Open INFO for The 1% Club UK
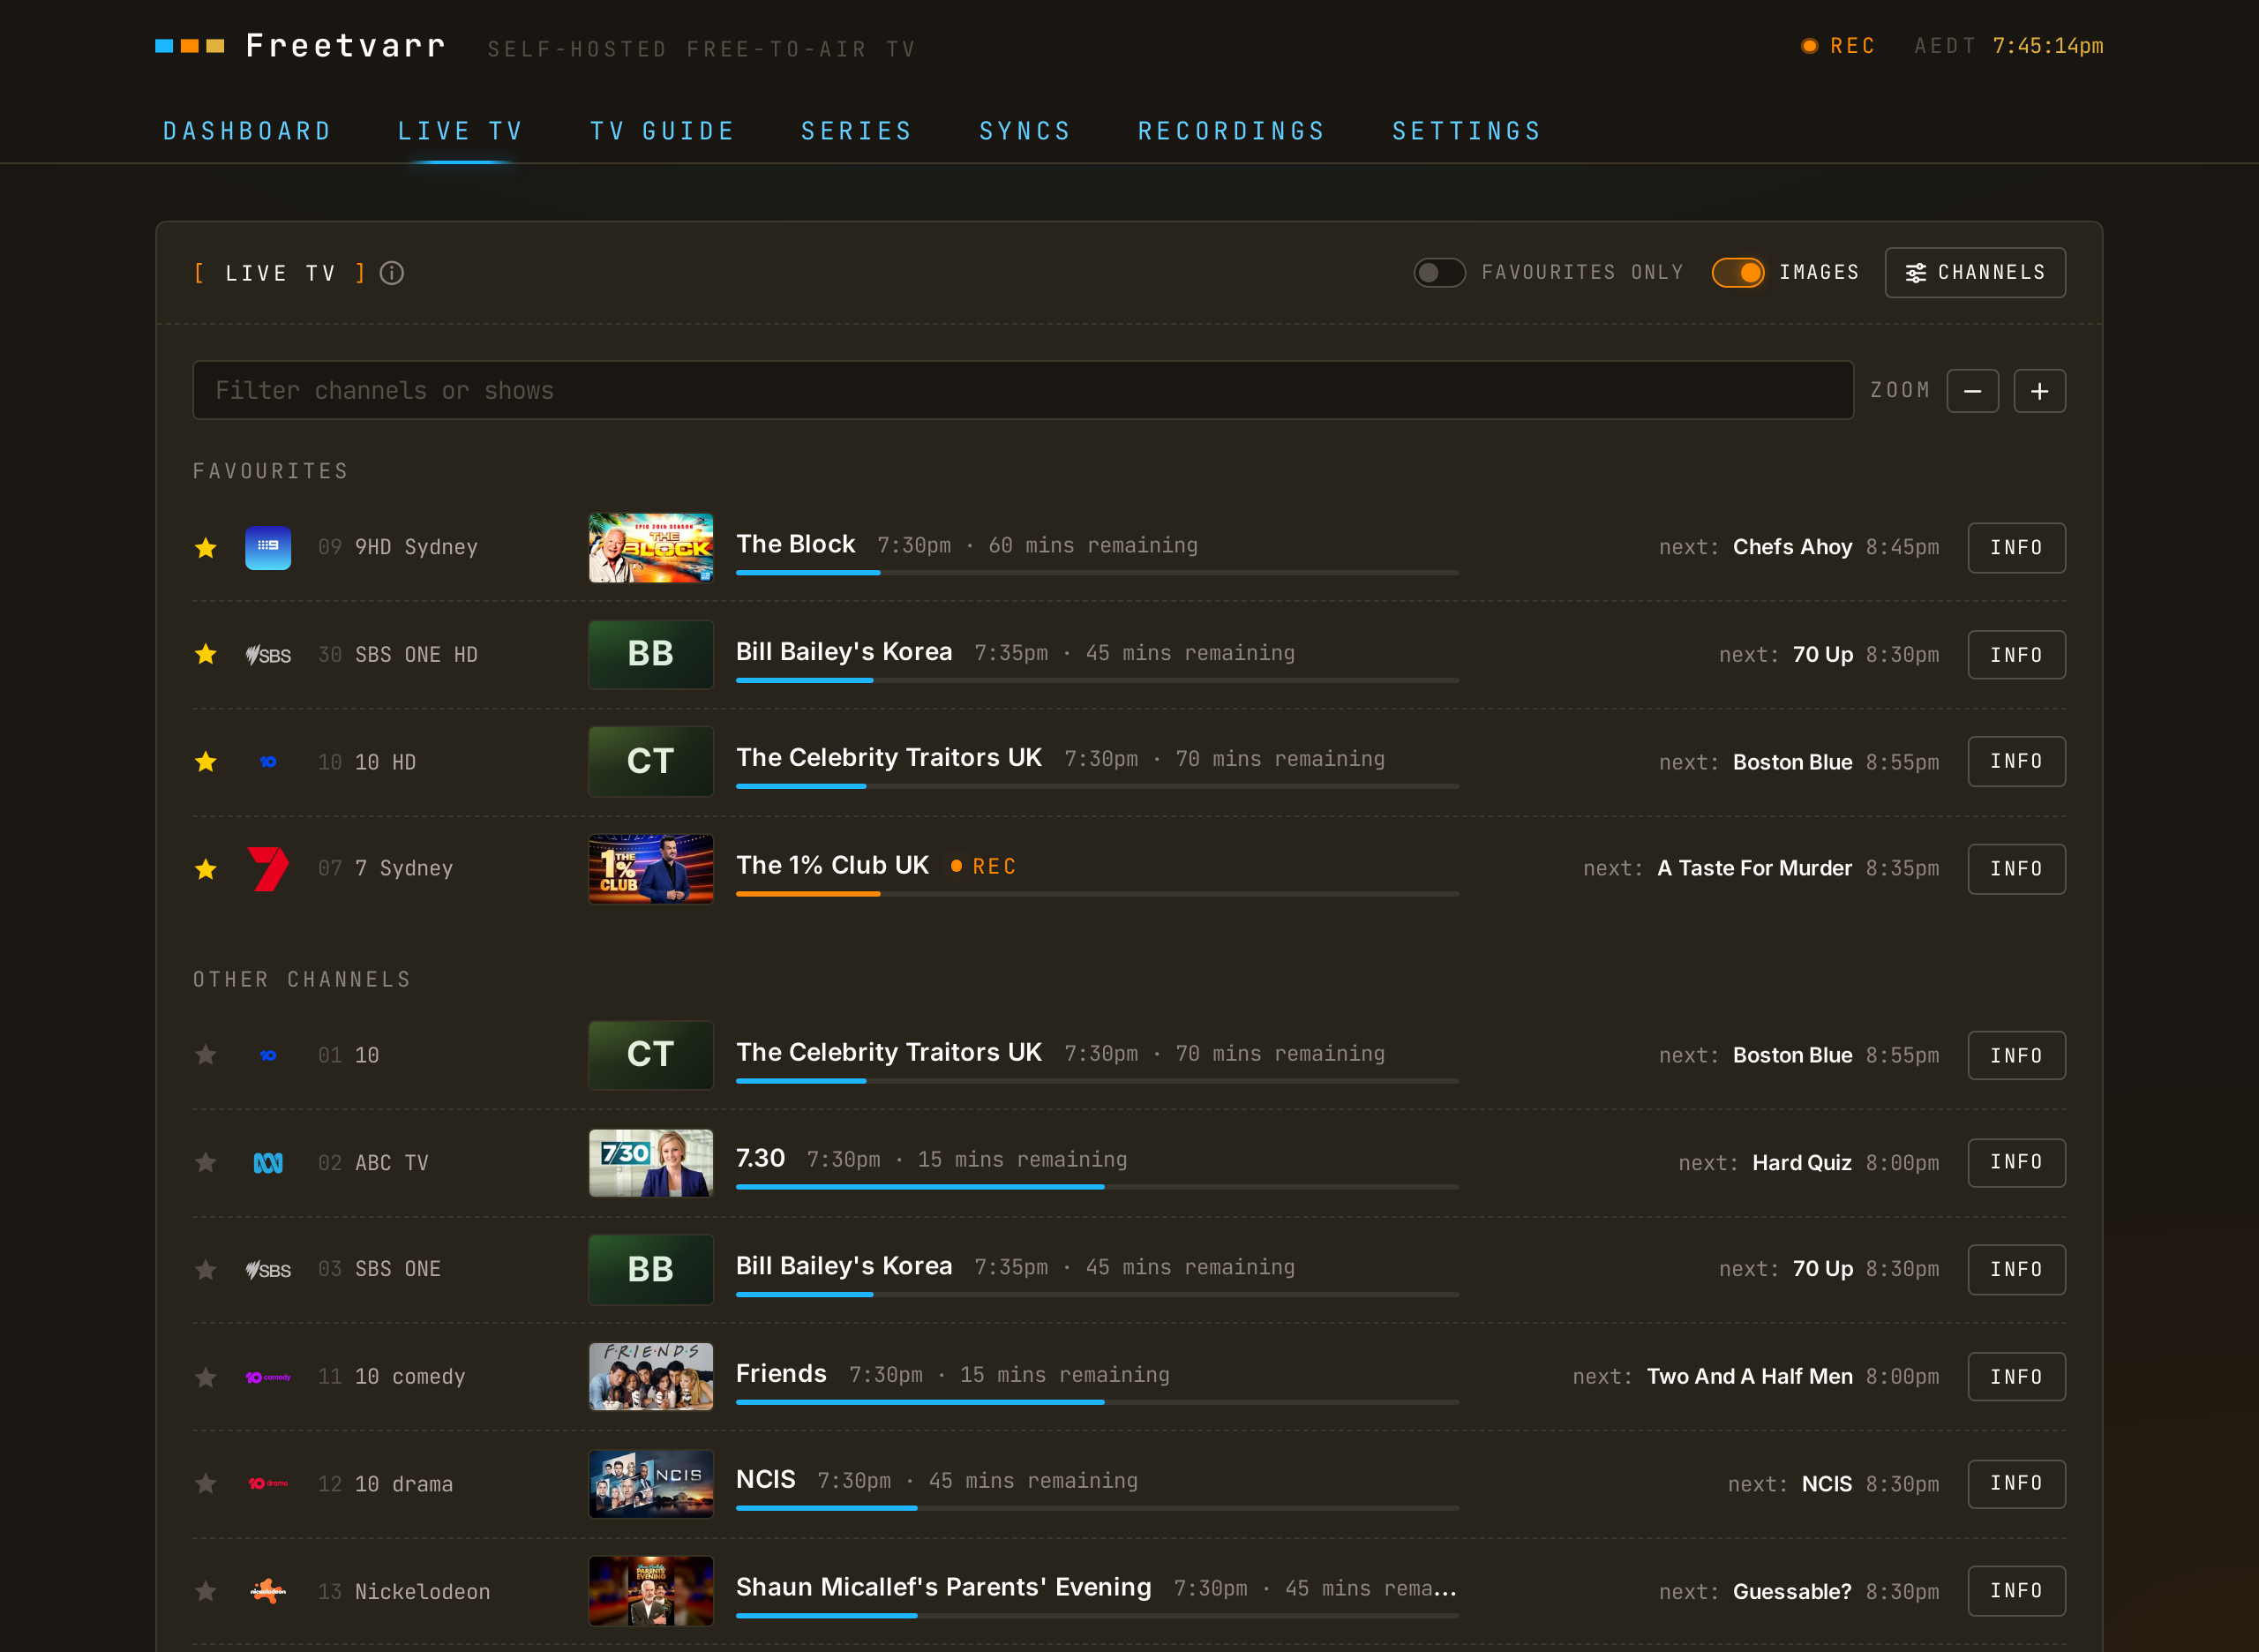This screenshot has height=1652, width=2259. (2016, 869)
